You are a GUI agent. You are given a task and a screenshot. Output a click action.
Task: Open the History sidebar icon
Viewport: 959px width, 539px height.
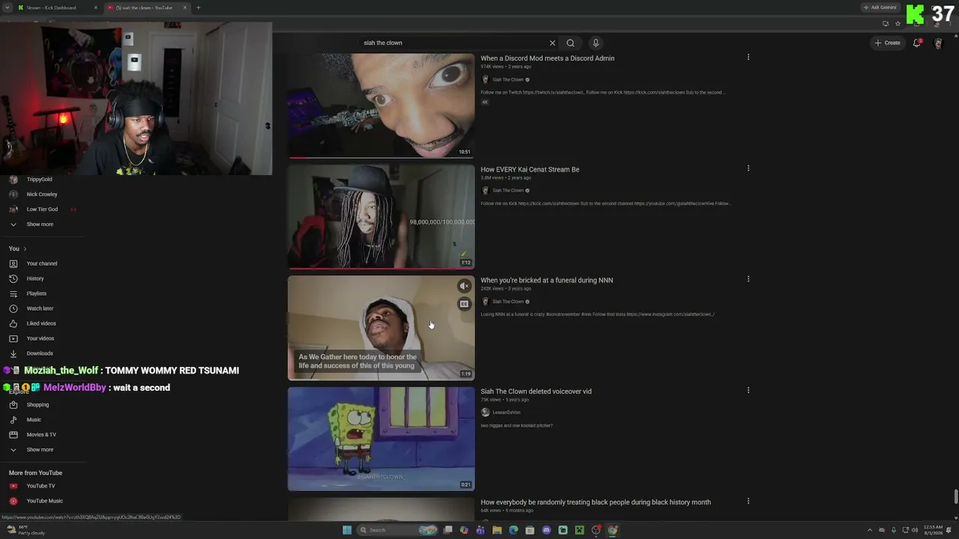13,278
